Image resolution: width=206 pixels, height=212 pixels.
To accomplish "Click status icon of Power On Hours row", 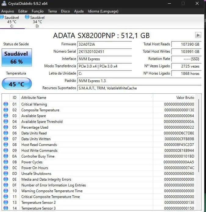I will pos(6,168).
